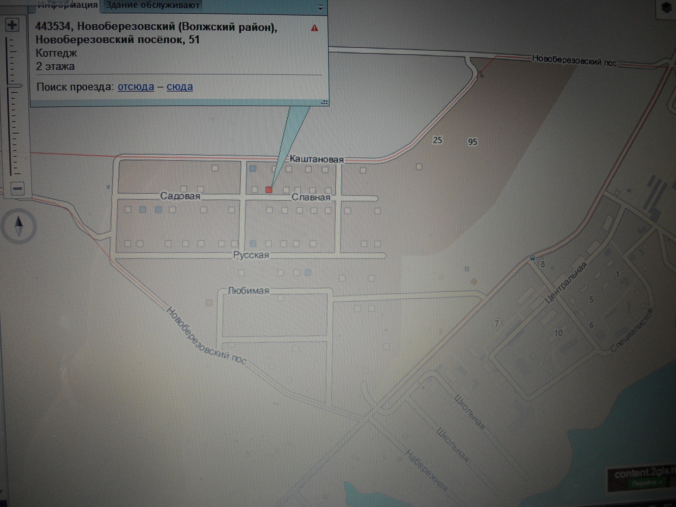This screenshot has width=676, height=507.
Task: Click the zoom level slider handle
Action: pyautogui.click(x=15, y=86)
